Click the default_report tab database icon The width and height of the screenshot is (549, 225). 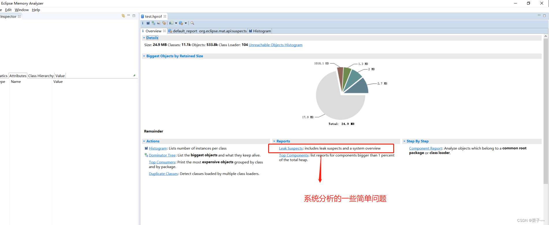click(x=170, y=31)
